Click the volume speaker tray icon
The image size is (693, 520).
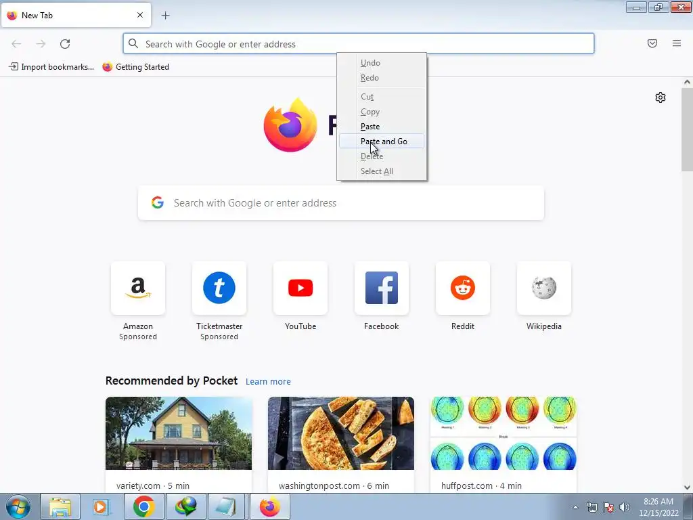point(624,507)
